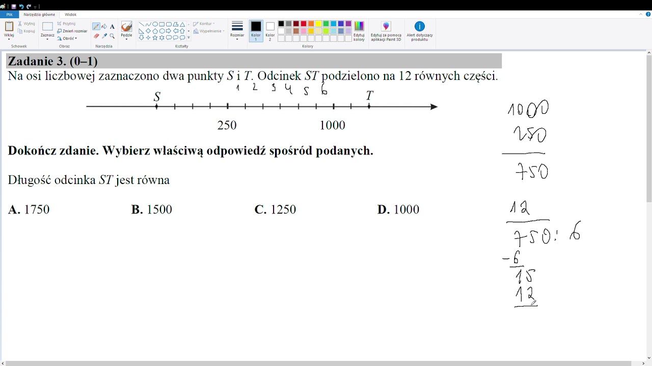Choose the Right arrow shape
The width and height of the screenshot is (652, 366).
click(169, 31)
